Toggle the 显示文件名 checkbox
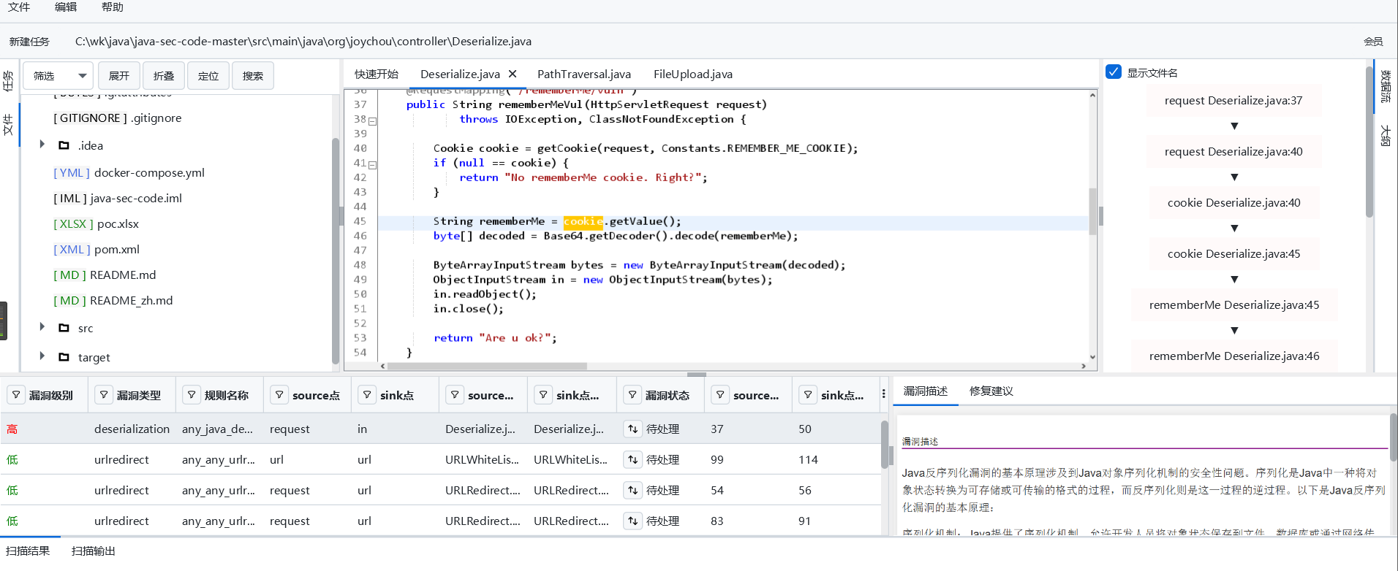1398x571 pixels. (1114, 72)
